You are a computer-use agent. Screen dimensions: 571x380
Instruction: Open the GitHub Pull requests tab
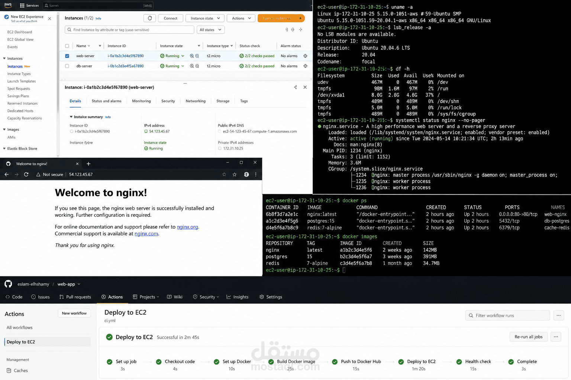[75, 297]
